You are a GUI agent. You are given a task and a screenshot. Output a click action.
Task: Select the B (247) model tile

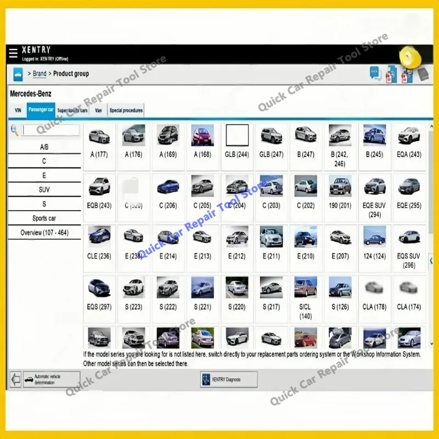(x=306, y=147)
